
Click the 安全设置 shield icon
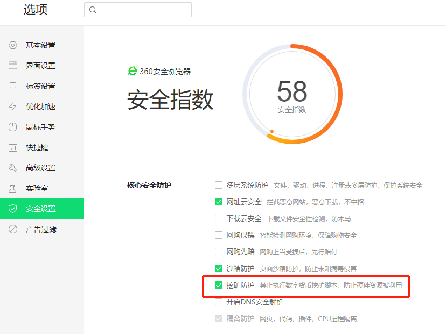click(x=13, y=209)
